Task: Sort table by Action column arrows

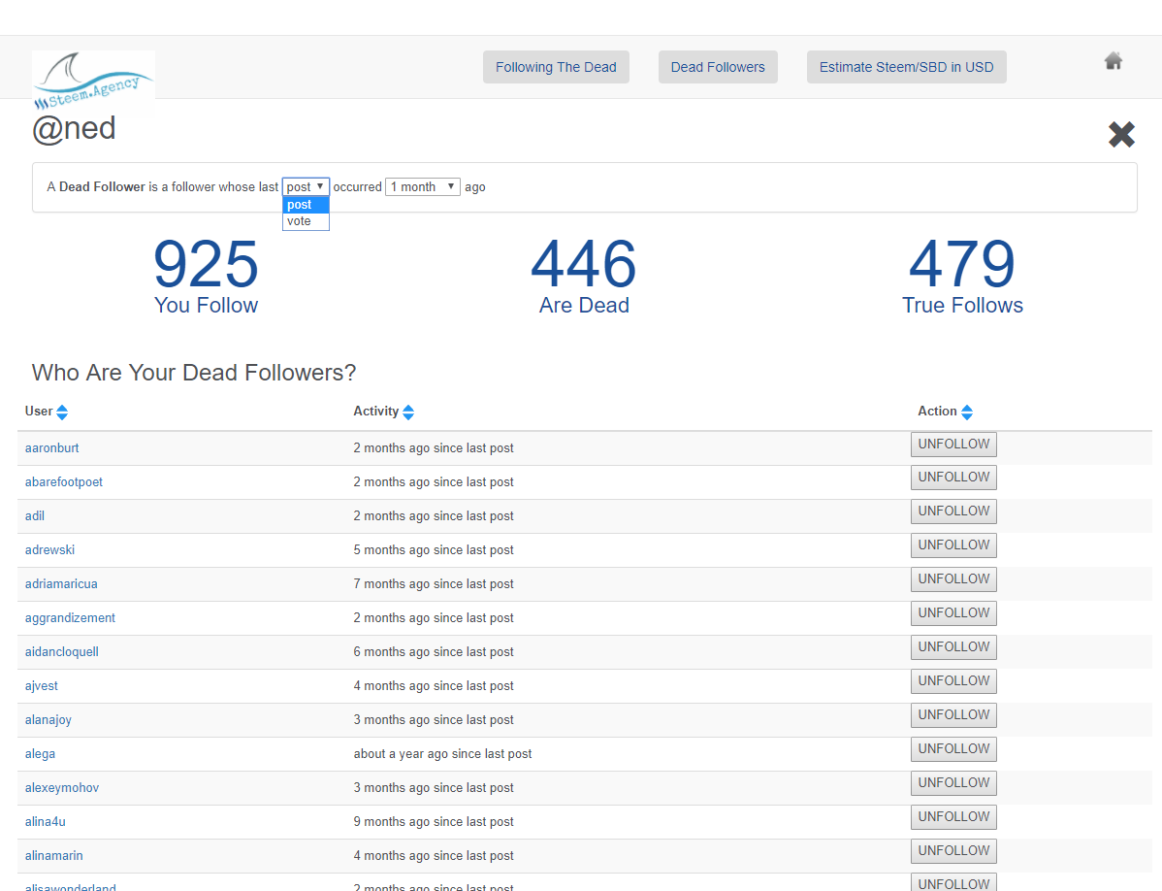Action: point(967,412)
